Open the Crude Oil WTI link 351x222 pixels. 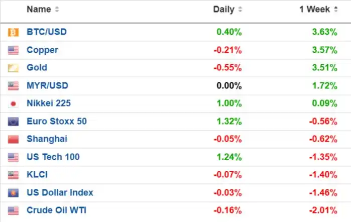56,210
